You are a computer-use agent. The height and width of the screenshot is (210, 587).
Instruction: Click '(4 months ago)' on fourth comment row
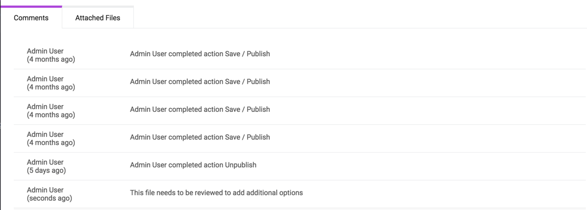coord(51,143)
